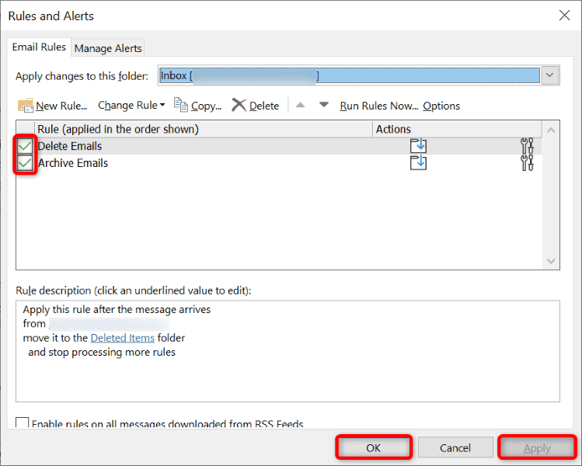
Task: Move the rule down with the down arrow
Action: click(x=324, y=105)
